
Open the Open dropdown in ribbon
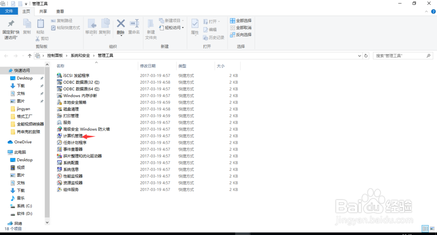212,21
